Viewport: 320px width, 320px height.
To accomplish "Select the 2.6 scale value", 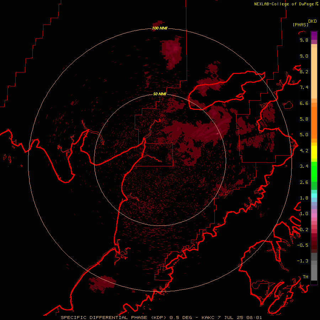I will pyautogui.click(x=304, y=182).
